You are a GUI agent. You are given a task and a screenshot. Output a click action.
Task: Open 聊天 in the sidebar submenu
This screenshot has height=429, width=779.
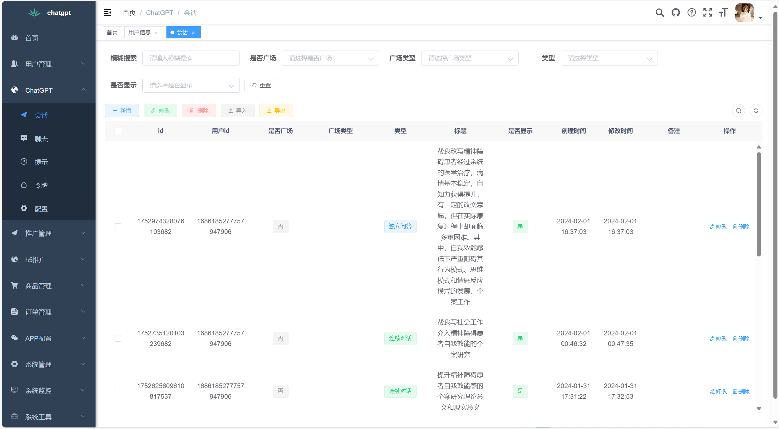point(49,139)
